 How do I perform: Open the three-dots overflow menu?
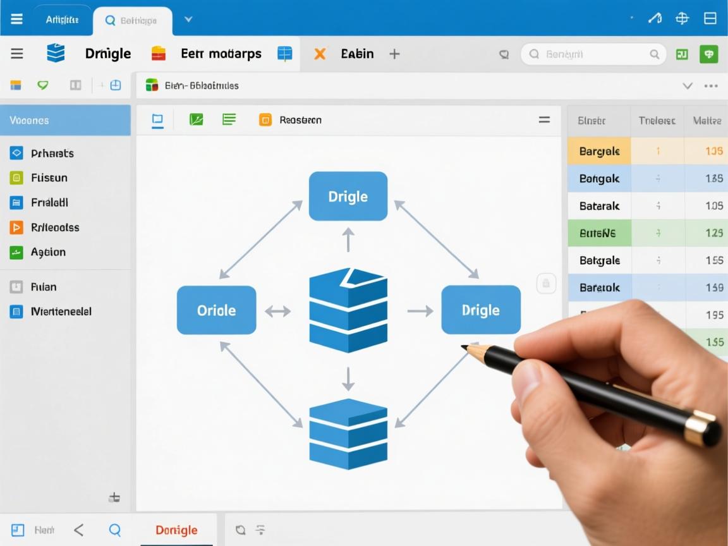pos(711,85)
